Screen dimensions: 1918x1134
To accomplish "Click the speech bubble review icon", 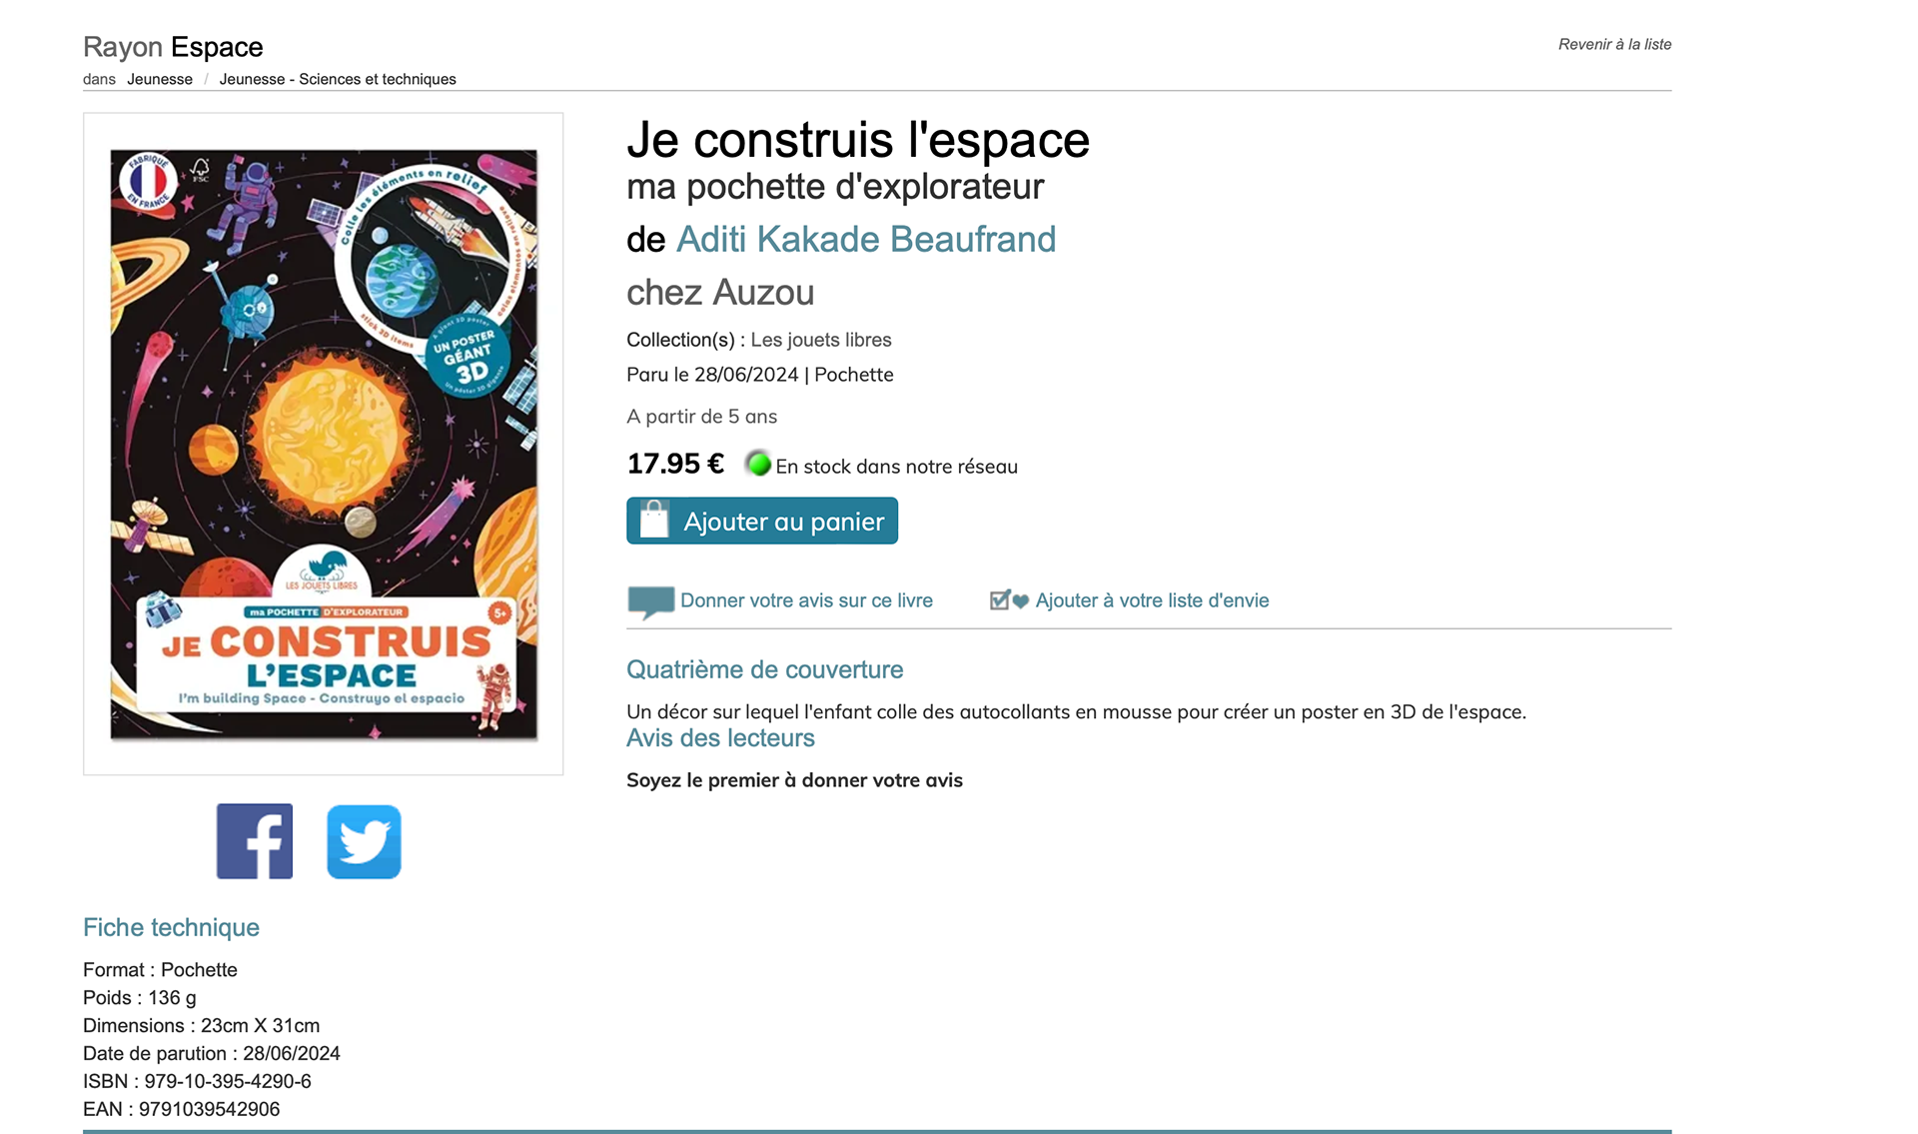I will coord(650,601).
